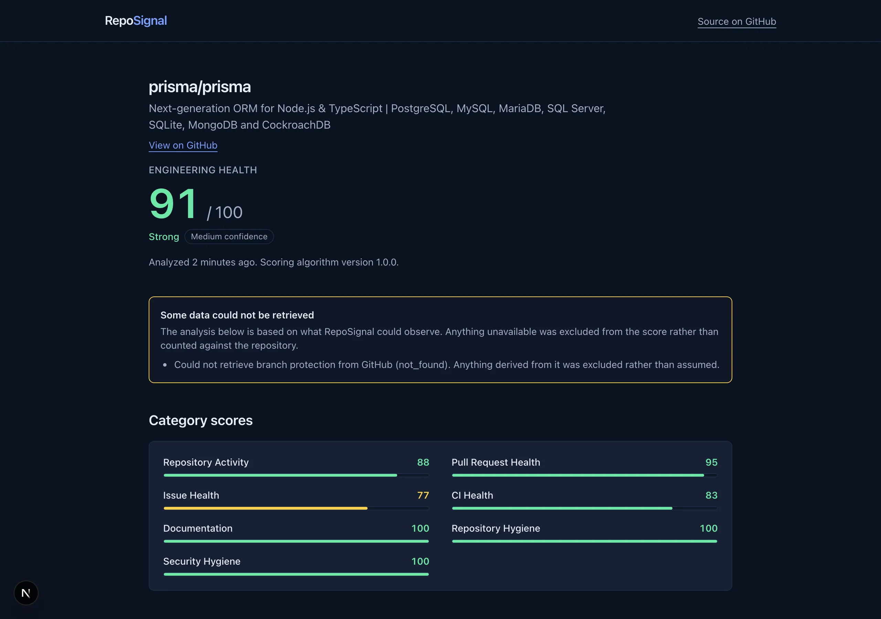881x619 pixels.
Task: Click the Documentation progress bar
Action: 296,541
